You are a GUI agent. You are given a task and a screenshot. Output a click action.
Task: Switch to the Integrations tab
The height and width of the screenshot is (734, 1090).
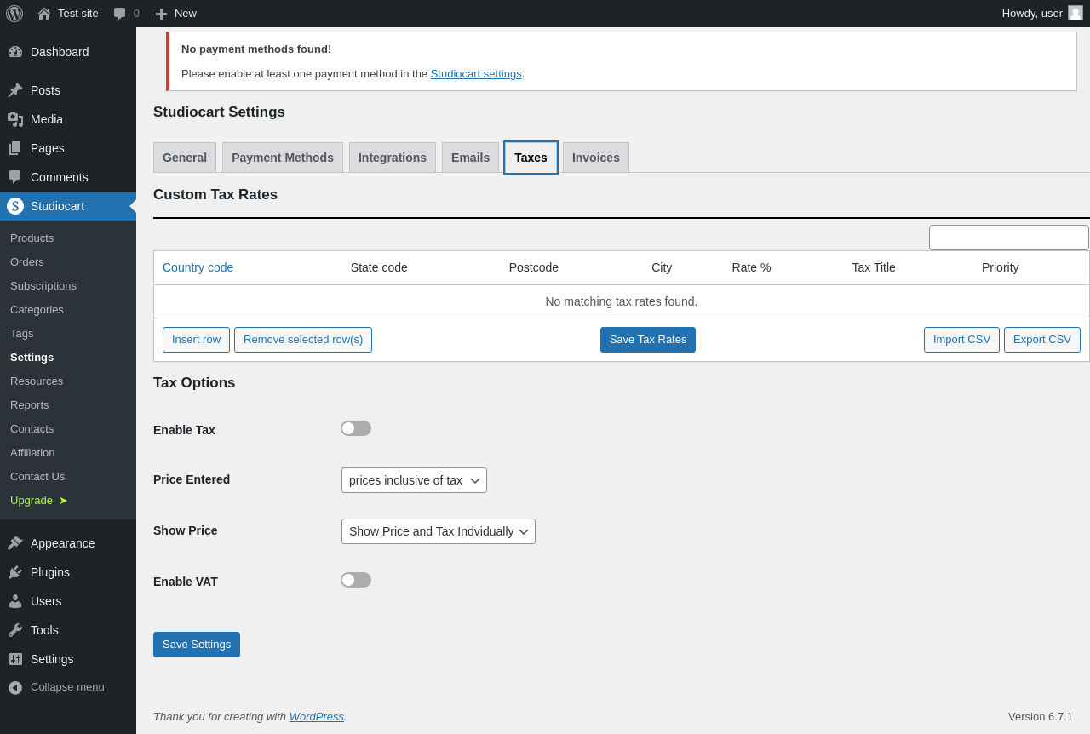click(x=393, y=158)
